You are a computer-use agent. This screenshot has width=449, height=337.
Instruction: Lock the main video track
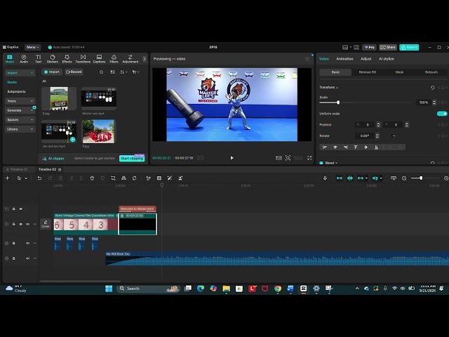click(13, 224)
